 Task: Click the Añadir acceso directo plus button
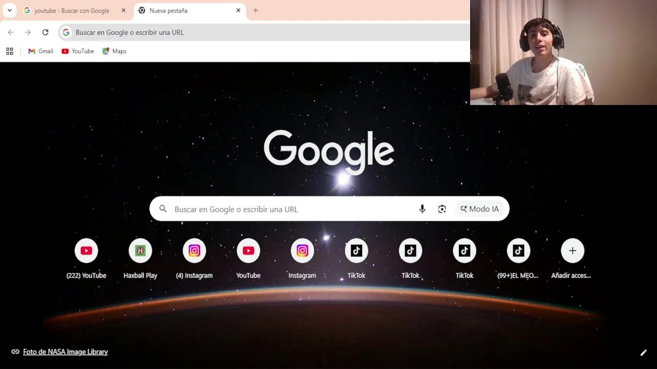pyautogui.click(x=572, y=251)
